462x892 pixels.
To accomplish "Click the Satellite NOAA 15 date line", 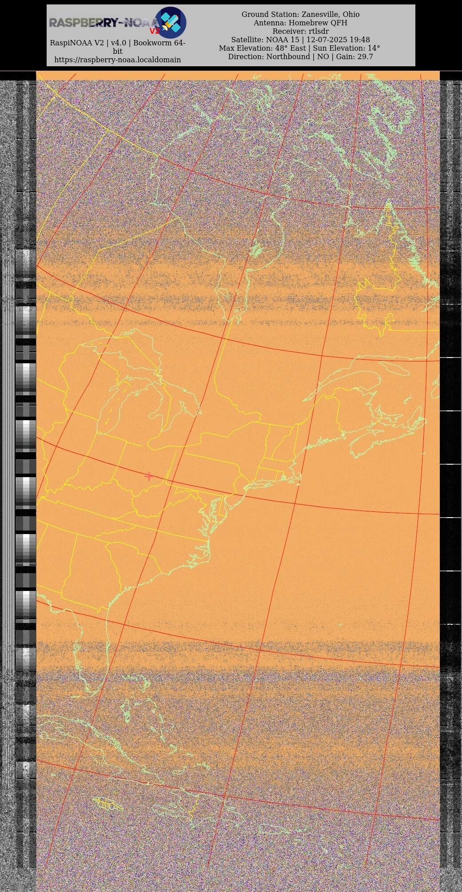I will pyautogui.click(x=300, y=40).
